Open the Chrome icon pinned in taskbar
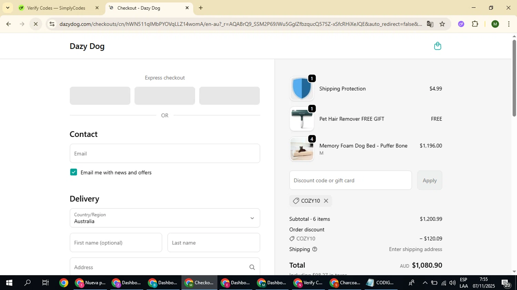 point(64,283)
